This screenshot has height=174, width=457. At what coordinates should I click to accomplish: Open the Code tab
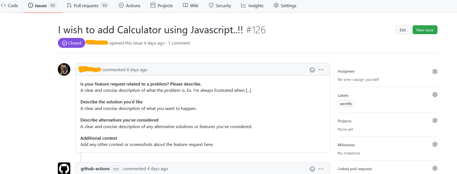9,5
